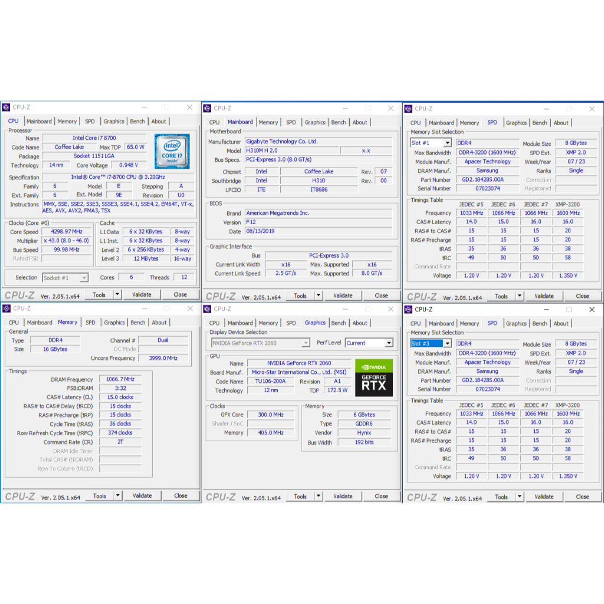Expand the Perf Level Current dropdown

[x=389, y=343]
